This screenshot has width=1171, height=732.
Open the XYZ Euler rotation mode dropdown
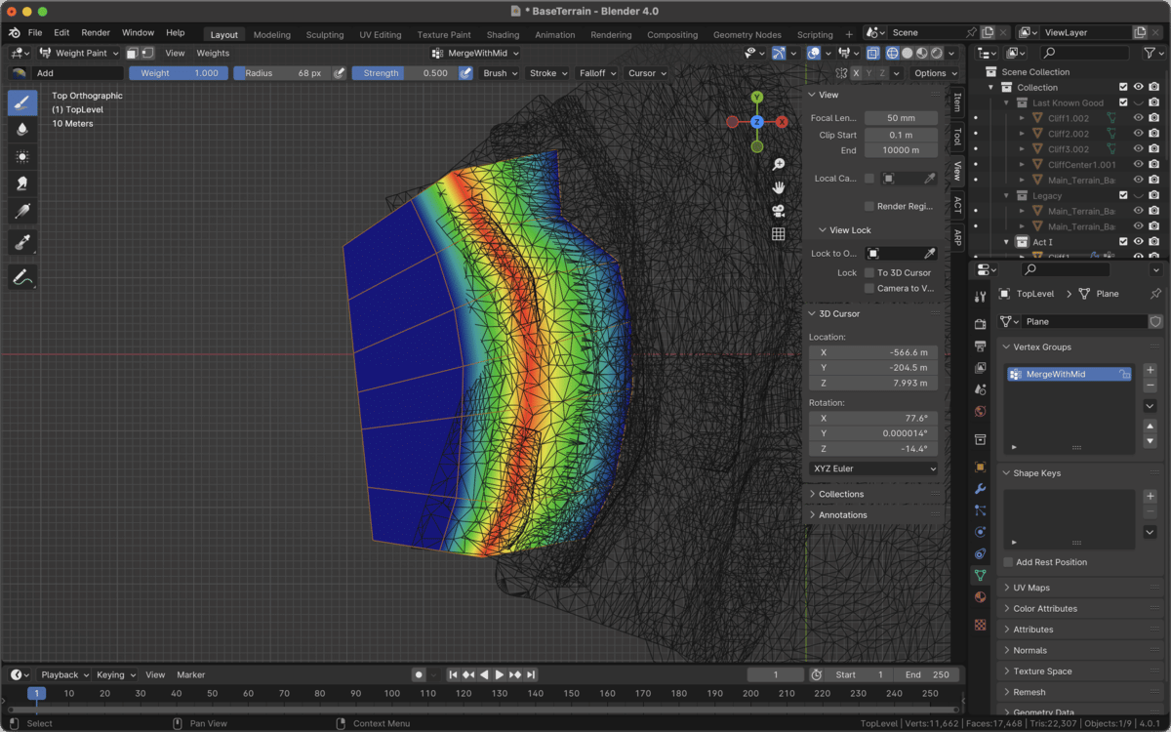click(x=873, y=468)
